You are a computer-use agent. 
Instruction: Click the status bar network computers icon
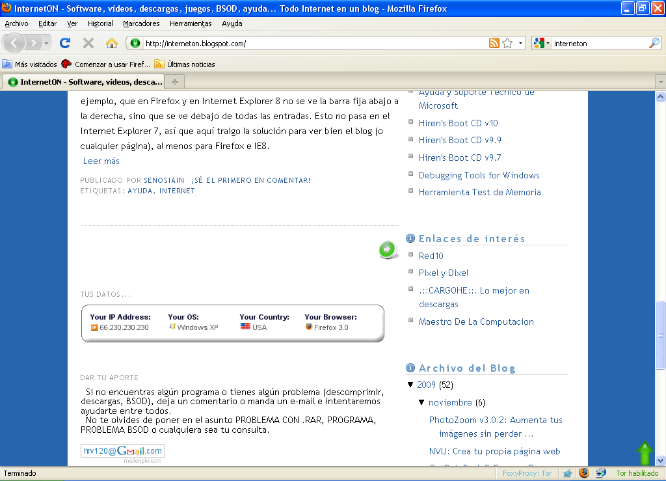coord(600,473)
